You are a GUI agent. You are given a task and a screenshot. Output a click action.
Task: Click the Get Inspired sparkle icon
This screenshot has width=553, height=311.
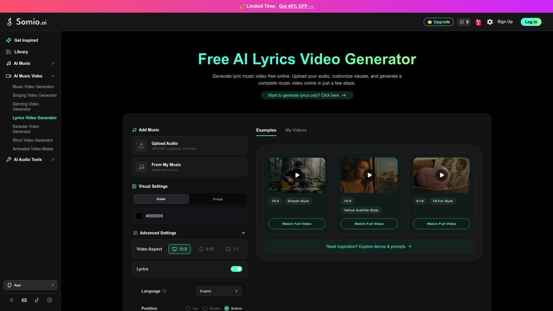(9, 40)
